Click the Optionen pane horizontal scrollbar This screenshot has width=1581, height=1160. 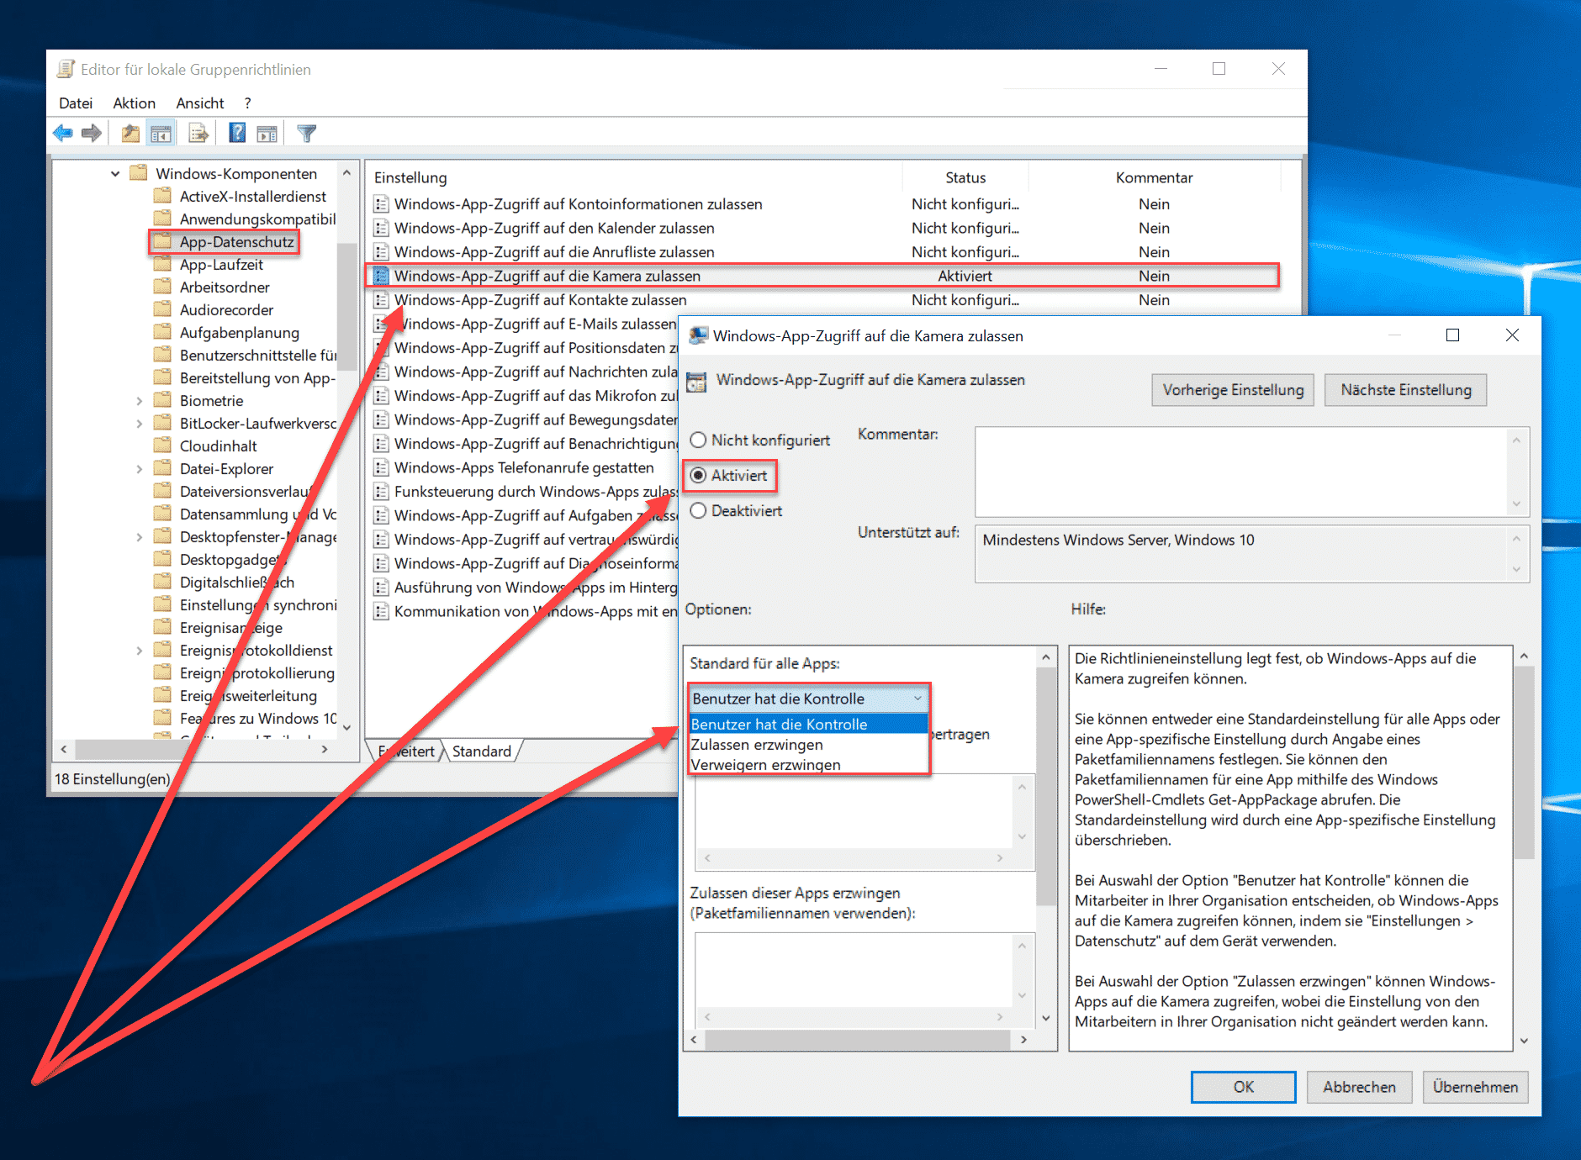coord(858,1040)
